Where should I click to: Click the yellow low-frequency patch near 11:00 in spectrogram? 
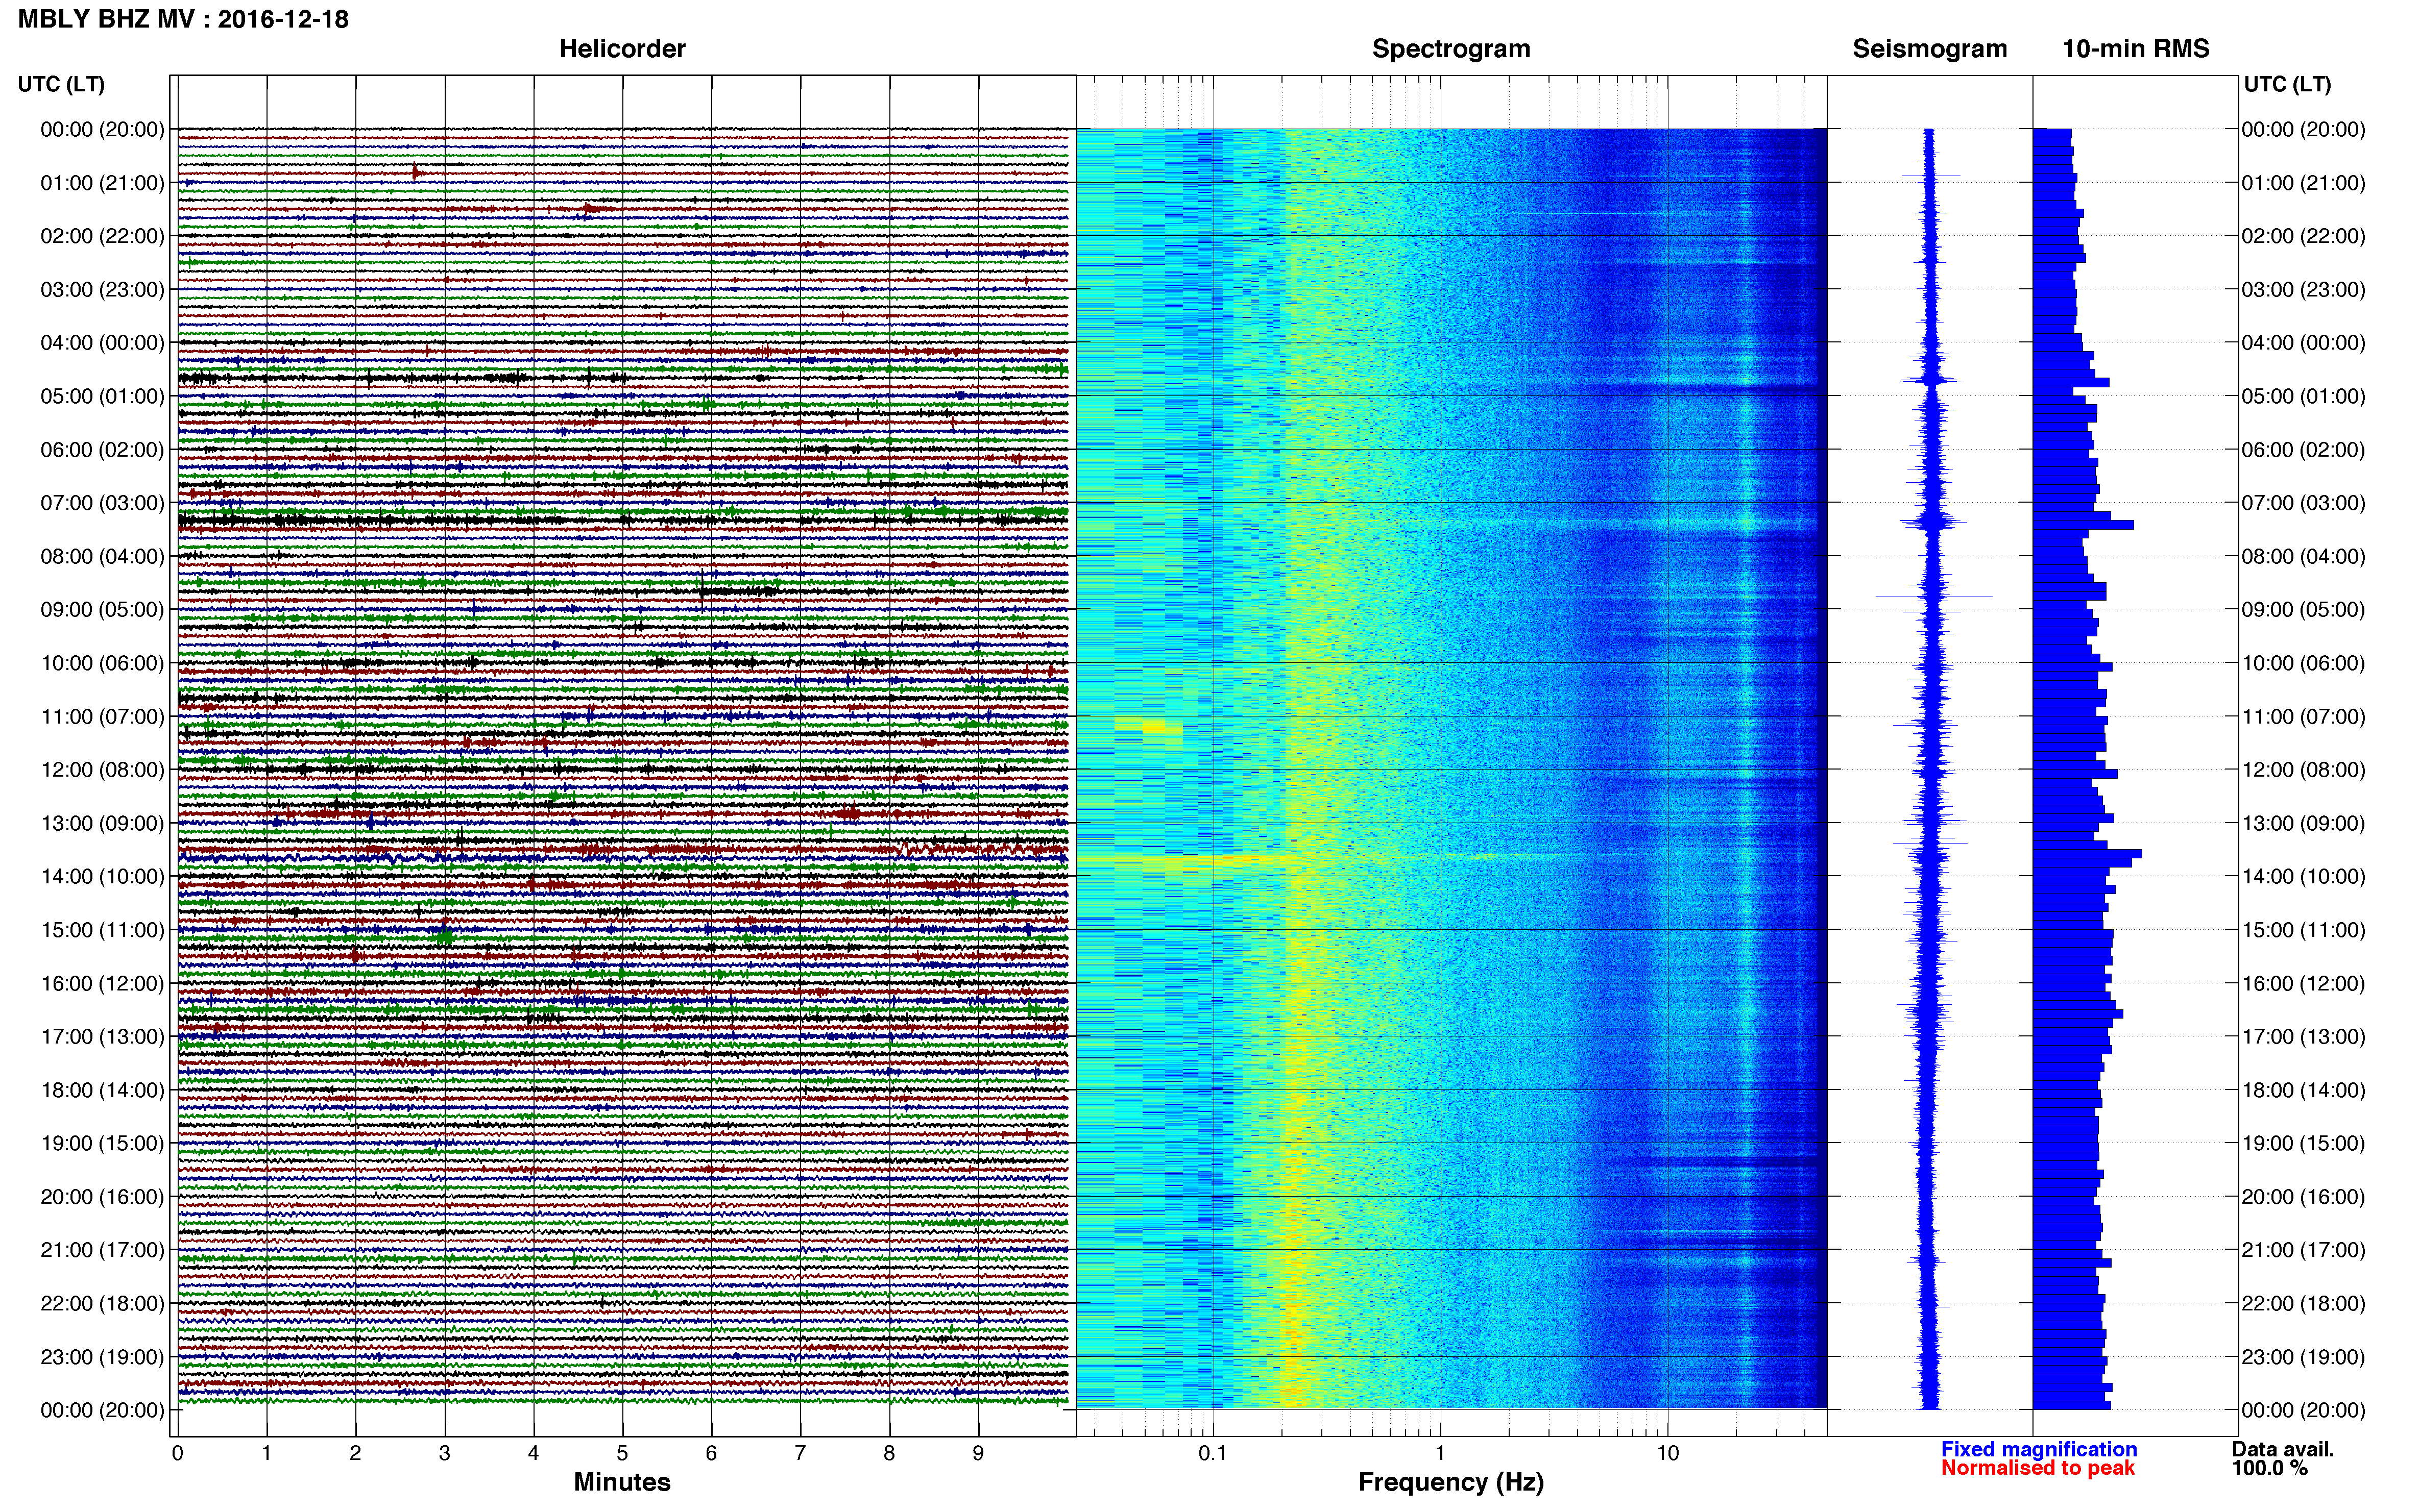[x=1153, y=727]
